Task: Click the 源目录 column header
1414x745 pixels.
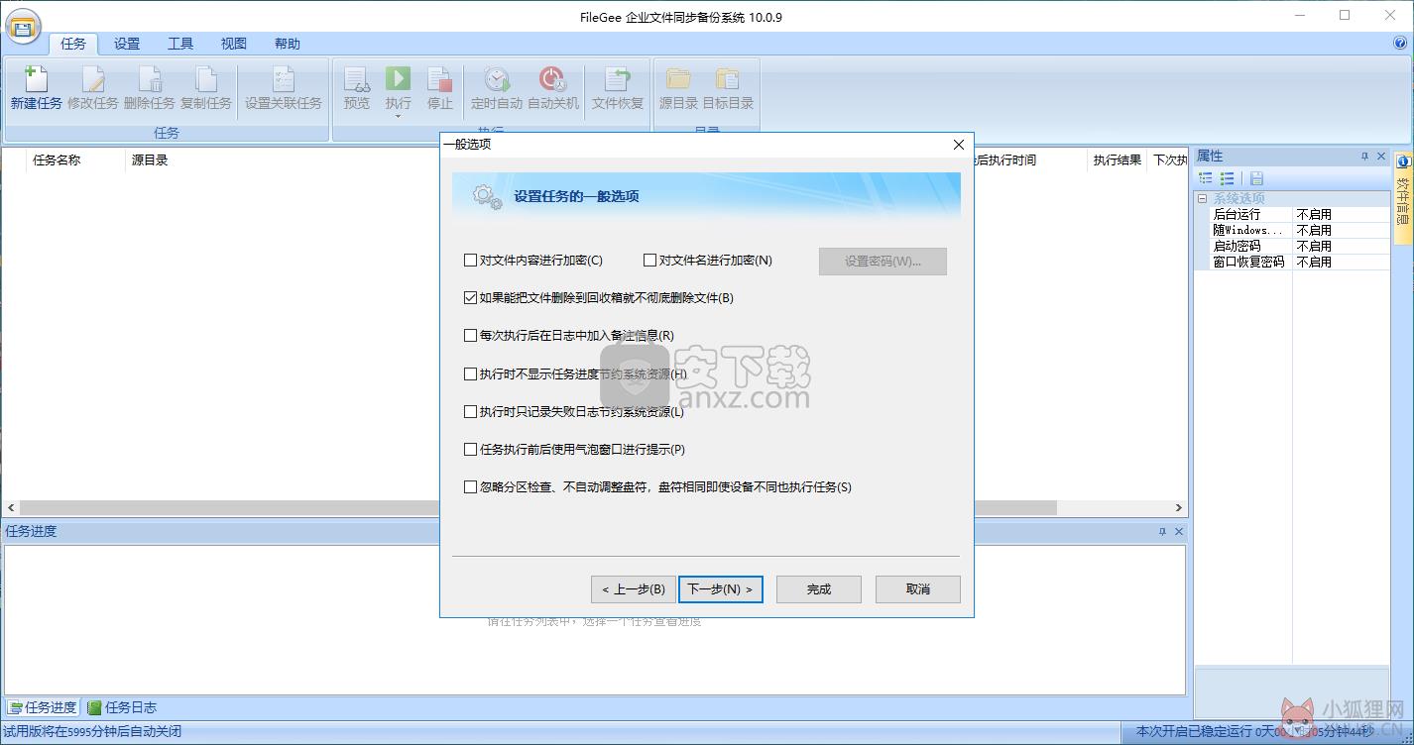Action: coord(150,160)
